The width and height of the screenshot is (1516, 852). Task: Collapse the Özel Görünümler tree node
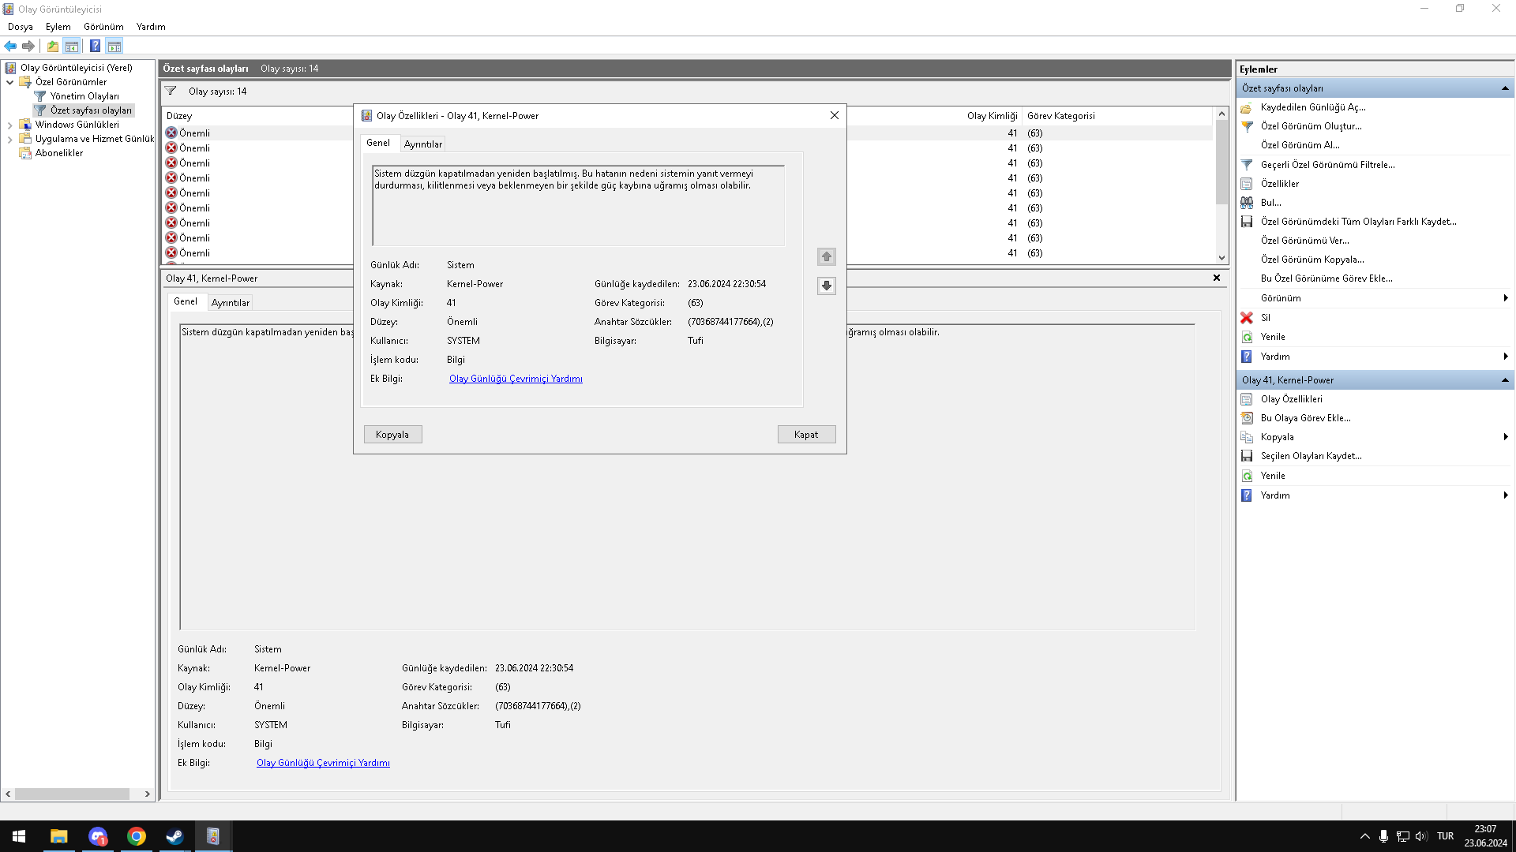click(9, 82)
